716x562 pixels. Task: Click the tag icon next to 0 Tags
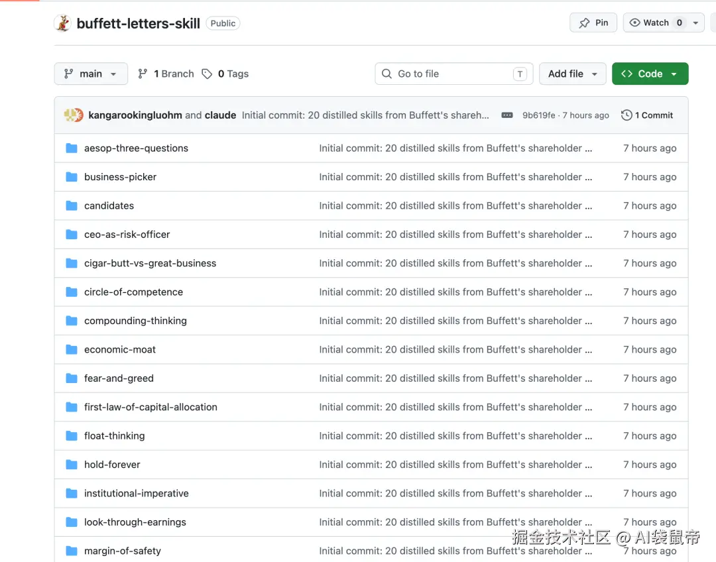pyautogui.click(x=207, y=74)
